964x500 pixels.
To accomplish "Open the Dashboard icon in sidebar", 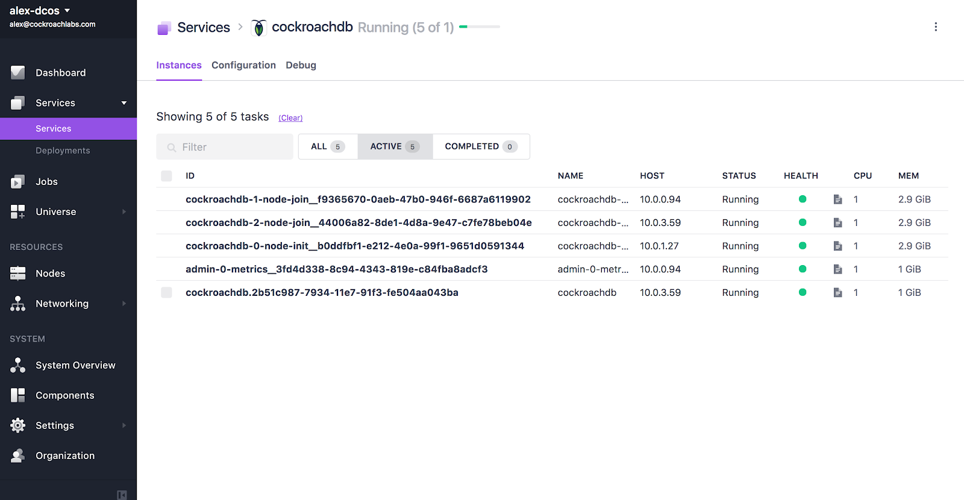I will point(18,73).
